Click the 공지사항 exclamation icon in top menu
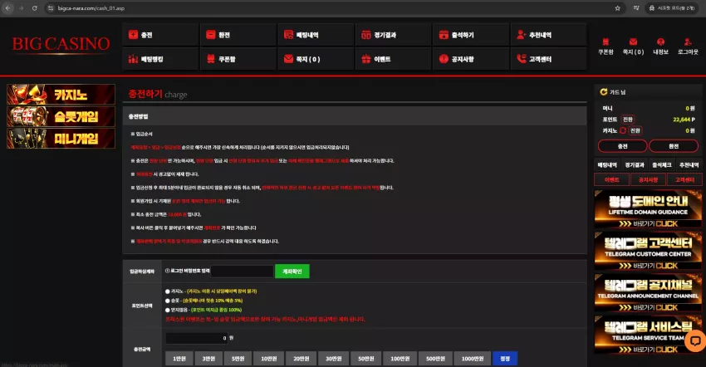 point(444,59)
